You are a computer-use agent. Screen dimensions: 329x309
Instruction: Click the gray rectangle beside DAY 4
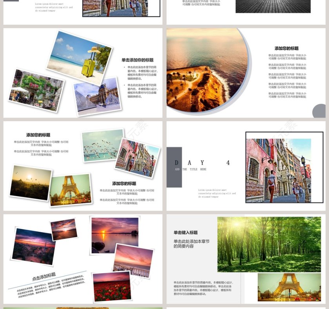pyautogui.click(x=174, y=167)
